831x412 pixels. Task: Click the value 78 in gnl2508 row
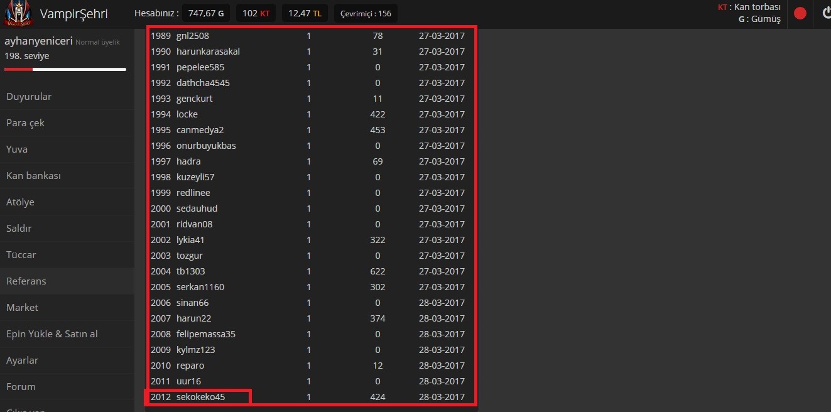[377, 36]
